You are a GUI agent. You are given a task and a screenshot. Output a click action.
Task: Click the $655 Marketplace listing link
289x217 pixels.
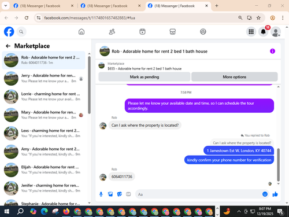[144, 69]
